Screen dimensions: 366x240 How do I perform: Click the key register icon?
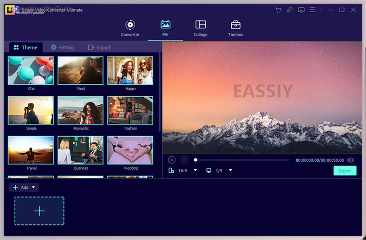tap(290, 10)
